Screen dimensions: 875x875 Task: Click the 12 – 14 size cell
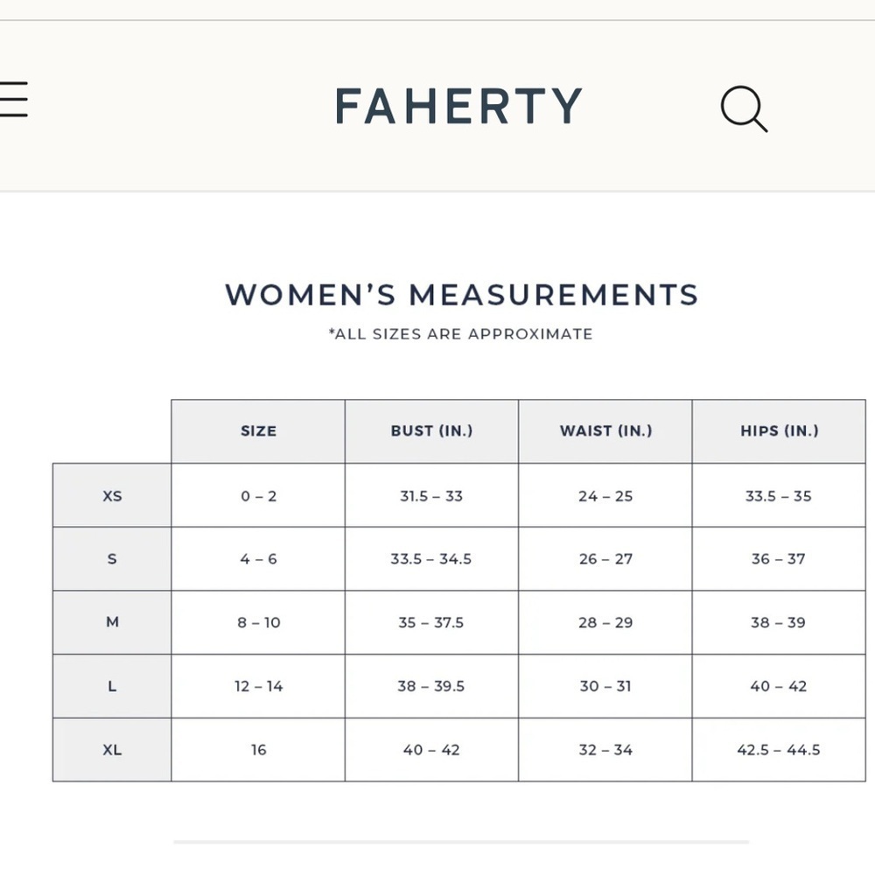[258, 686]
